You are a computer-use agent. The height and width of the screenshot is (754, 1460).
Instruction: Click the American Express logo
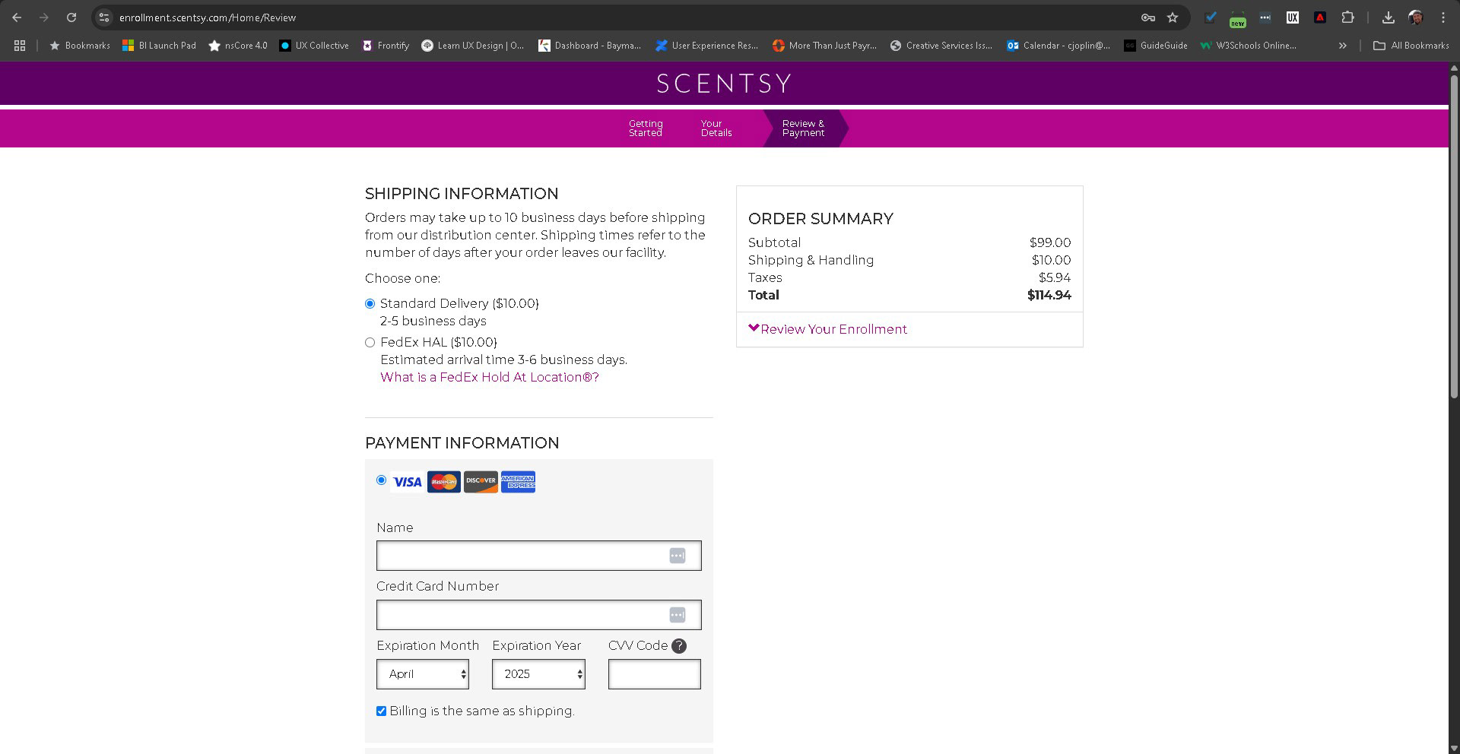click(518, 482)
